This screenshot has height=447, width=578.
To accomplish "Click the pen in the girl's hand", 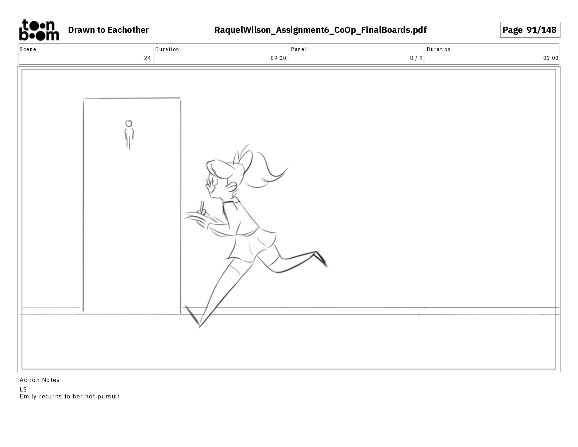I will point(201,207).
